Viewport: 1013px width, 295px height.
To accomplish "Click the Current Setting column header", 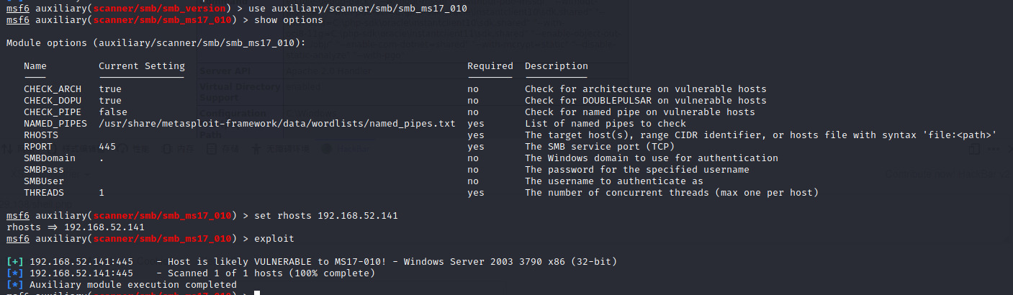I will (x=142, y=66).
